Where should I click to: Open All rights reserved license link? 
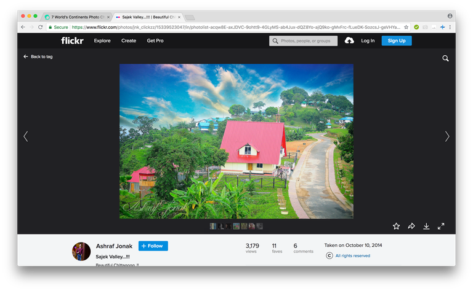click(353, 255)
